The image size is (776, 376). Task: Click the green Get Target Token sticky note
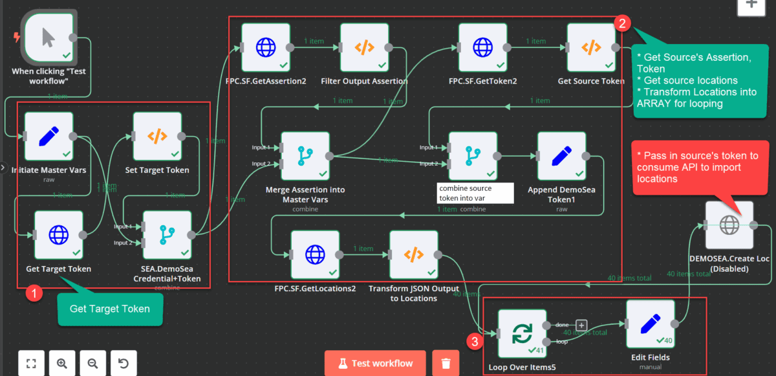pos(109,309)
